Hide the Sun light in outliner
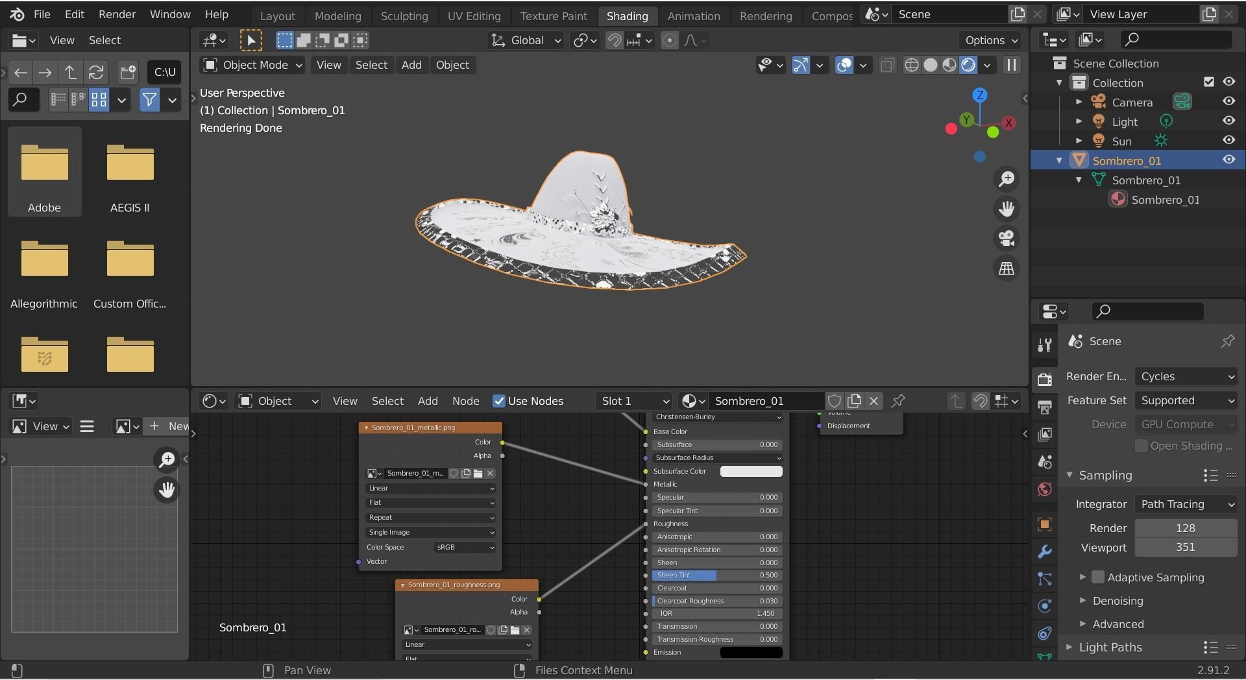The image size is (1246, 680). pos(1228,141)
